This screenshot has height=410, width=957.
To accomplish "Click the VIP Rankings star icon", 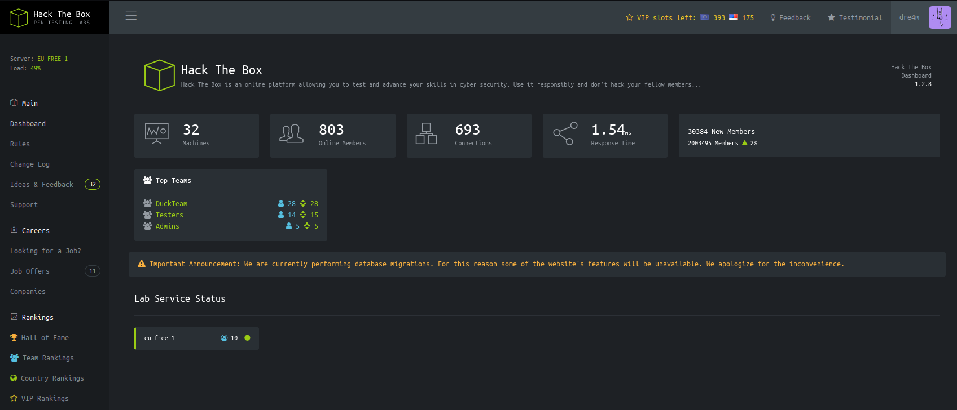I will [x=14, y=398].
